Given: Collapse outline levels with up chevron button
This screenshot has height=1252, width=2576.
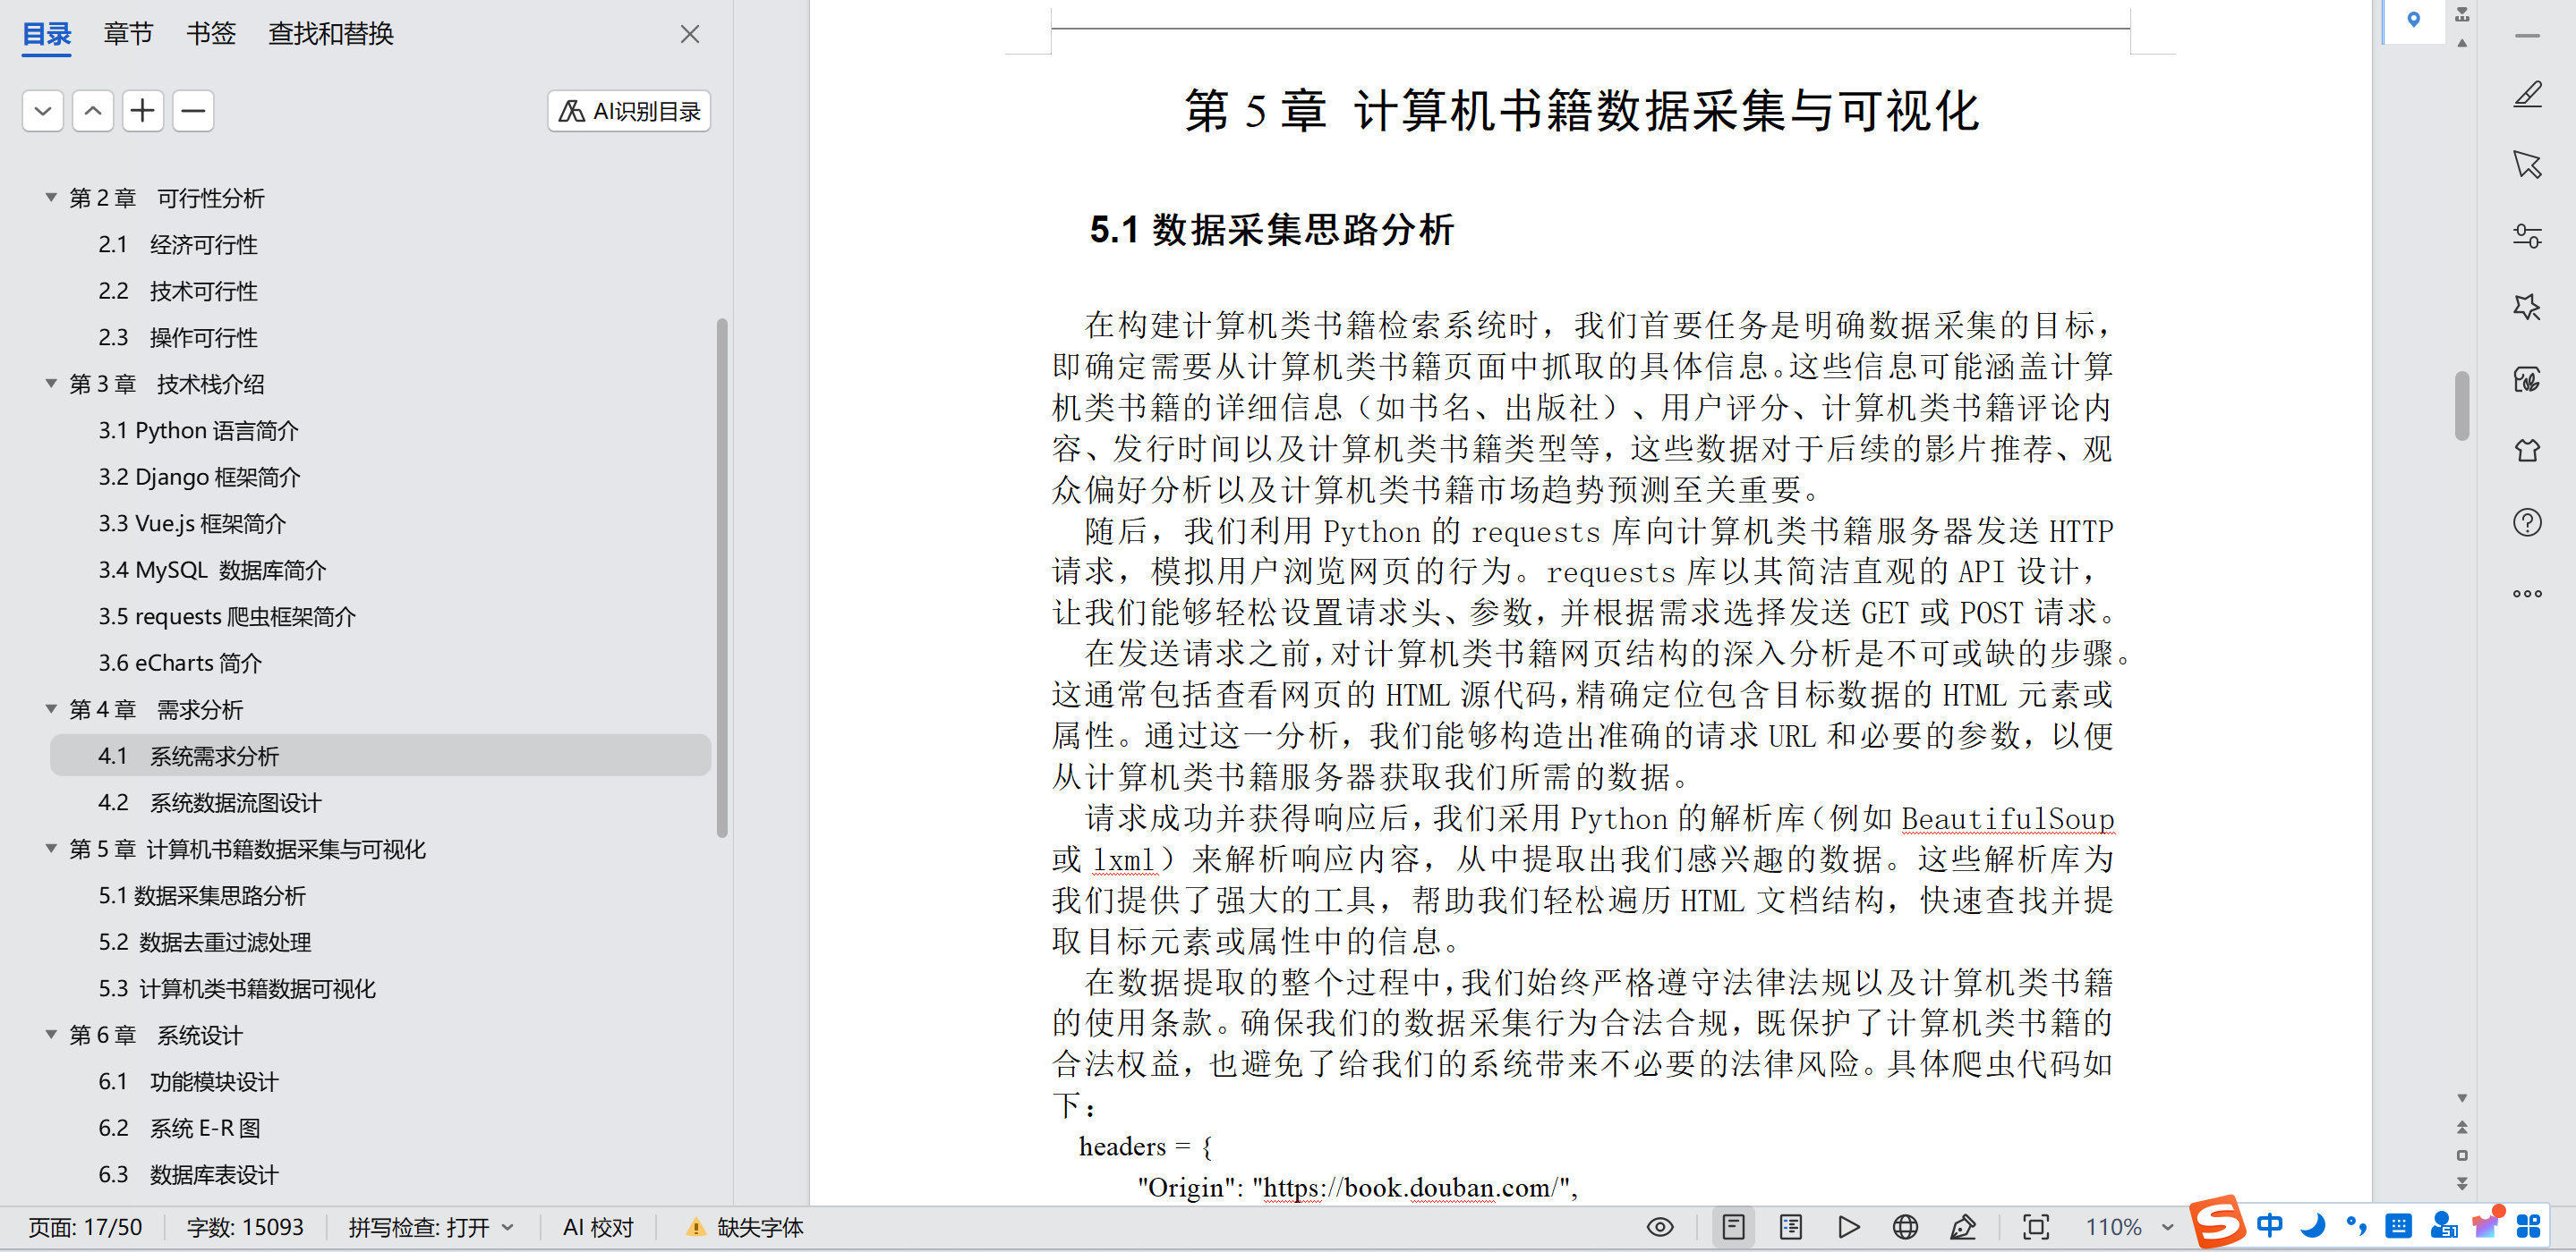Looking at the screenshot, I should tap(93, 110).
